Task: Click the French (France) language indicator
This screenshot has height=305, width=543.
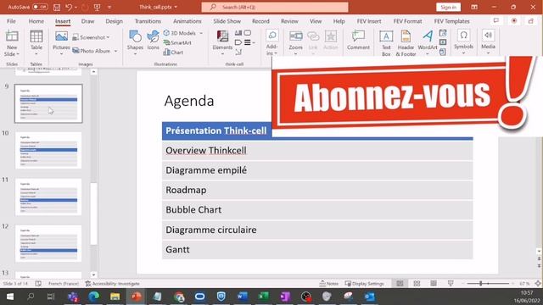Action: tap(64, 284)
